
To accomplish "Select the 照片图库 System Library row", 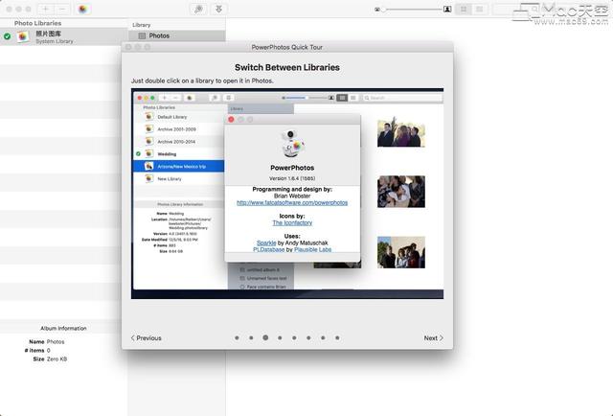I will click(64, 36).
